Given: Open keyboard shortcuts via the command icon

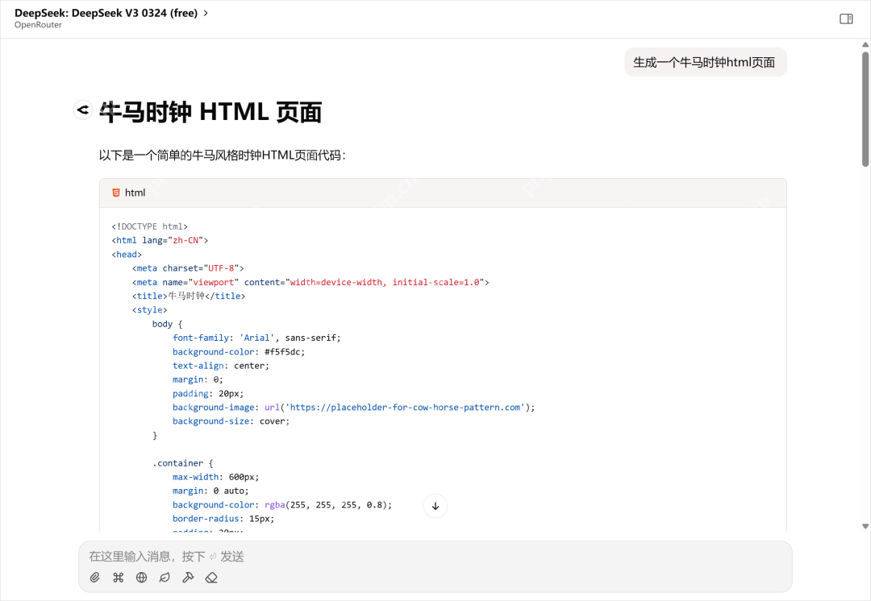Looking at the screenshot, I should point(118,578).
